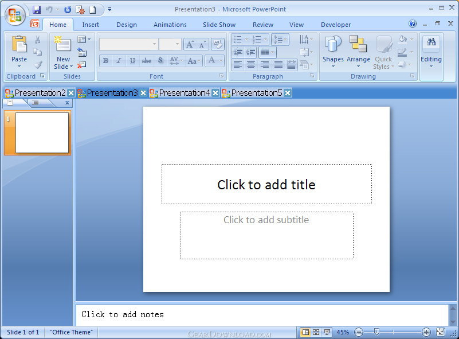This screenshot has height=339, width=459.
Task: Switch to the Presentation4 document tab
Action: pos(185,93)
